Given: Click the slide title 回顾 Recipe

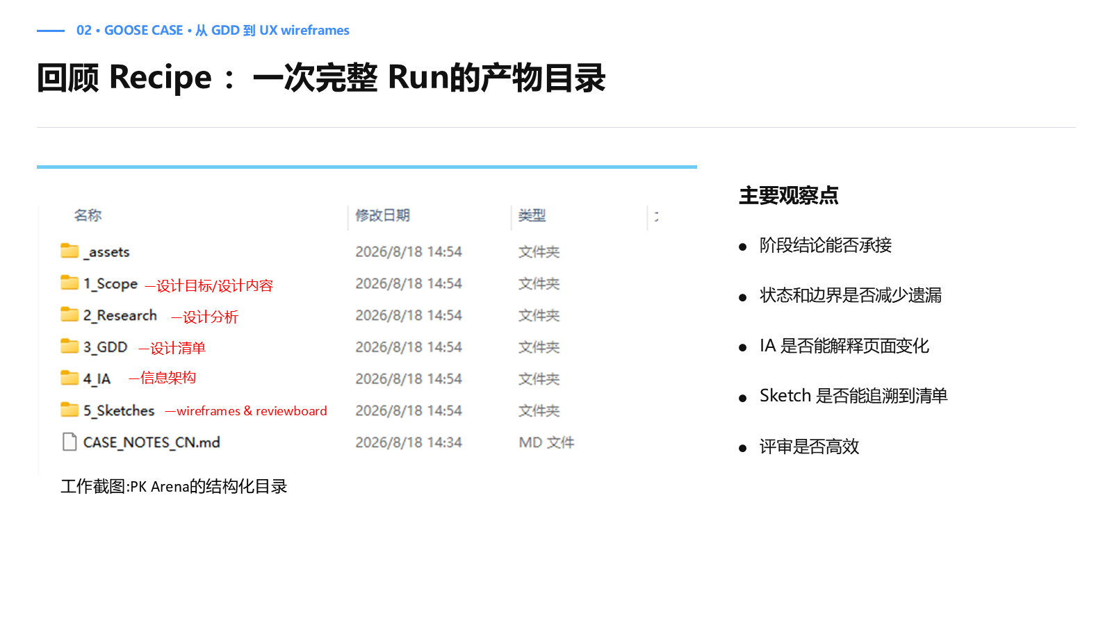Looking at the screenshot, I should 124,77.
